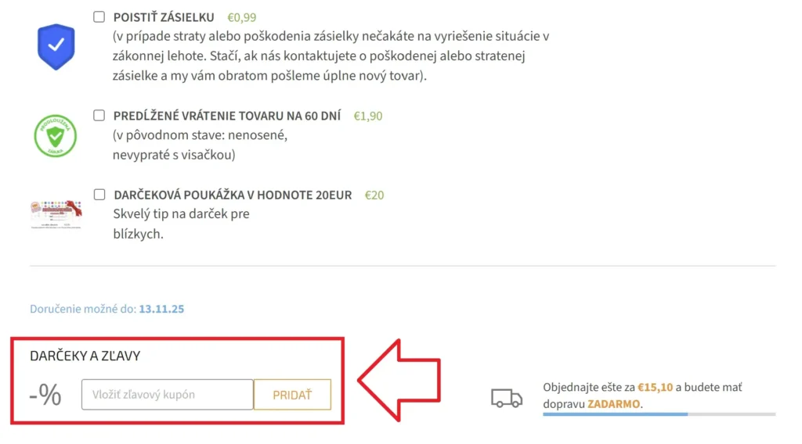802x444 pixels.
Task: Click the gift voucher thumbnail image
Action: point(56,213)
